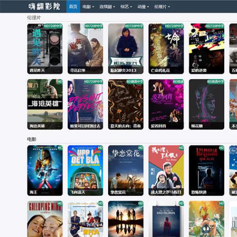Screen dimensions: 237x237
Task: Click the 海王 title caption
Action: 33,192
